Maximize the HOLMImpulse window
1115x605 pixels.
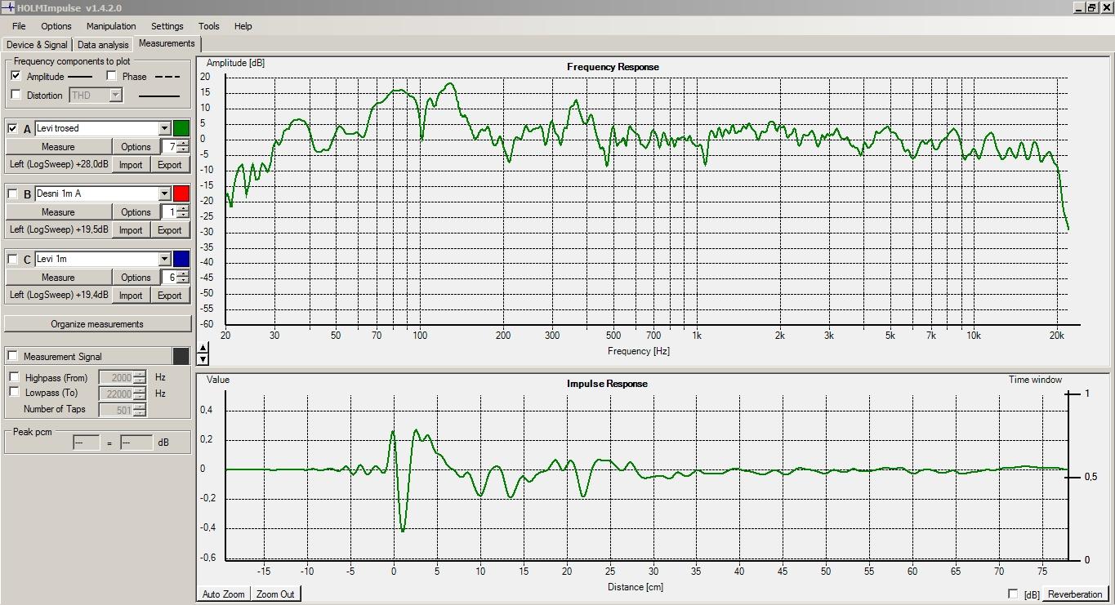1091,7
